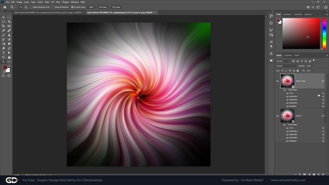This screenshot has height=185, width=329.
Task: Toggle Smart Filters visibility on Layer 0 copy
Action: point(284,90)
